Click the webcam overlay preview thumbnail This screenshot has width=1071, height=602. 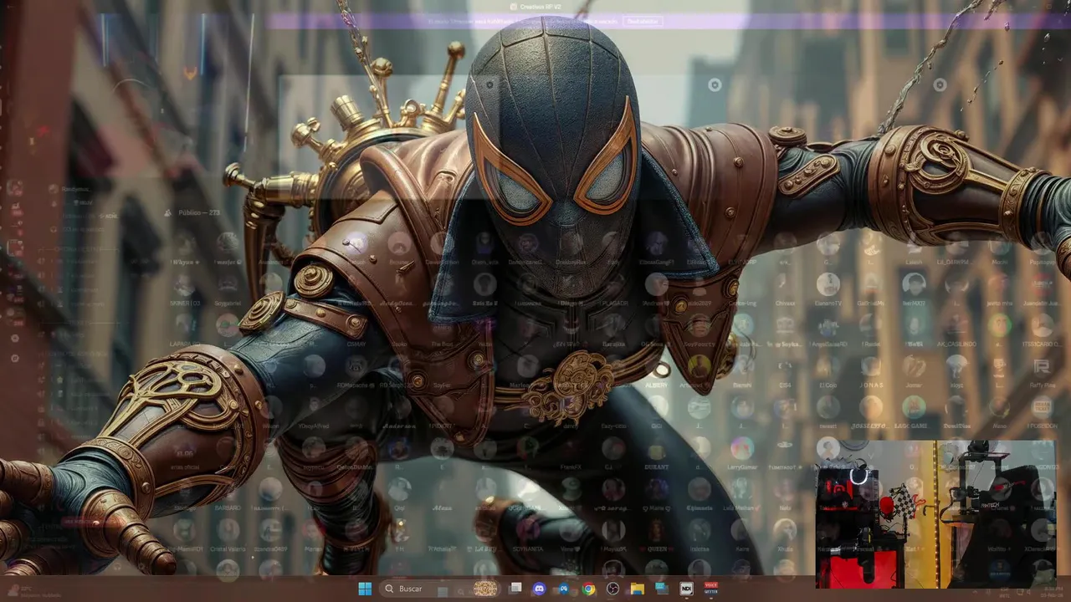point(935,514)
